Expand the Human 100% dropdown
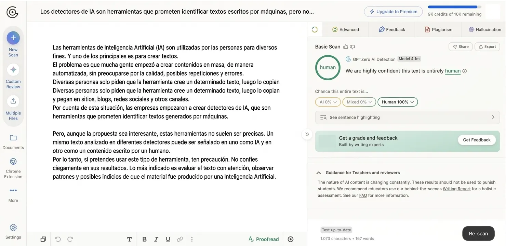This screenshot has height=246, width=506. coord(398,102)
